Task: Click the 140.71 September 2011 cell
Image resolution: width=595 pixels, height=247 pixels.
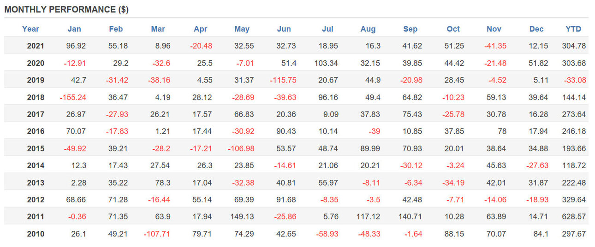Action: (x=410, y=217)
